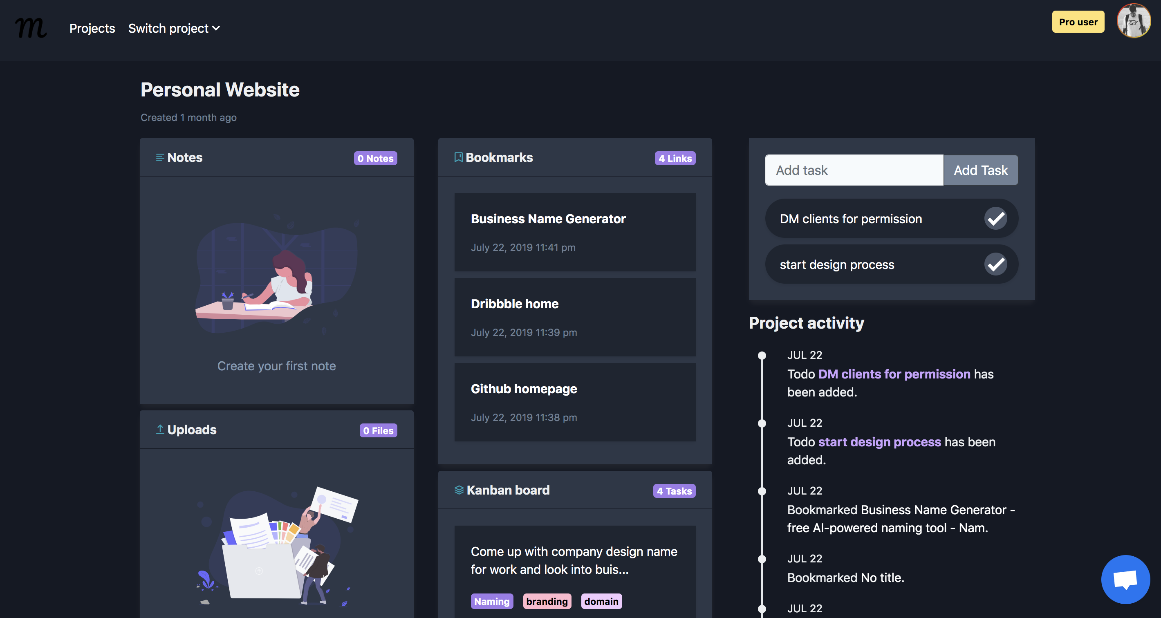Check off DM clients for permission task
Screen dimensions: 1161x618
point(995,219)
